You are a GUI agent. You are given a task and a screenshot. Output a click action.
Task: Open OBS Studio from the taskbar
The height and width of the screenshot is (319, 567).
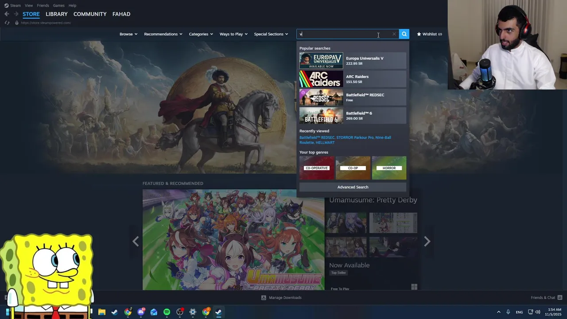(180, 312)
